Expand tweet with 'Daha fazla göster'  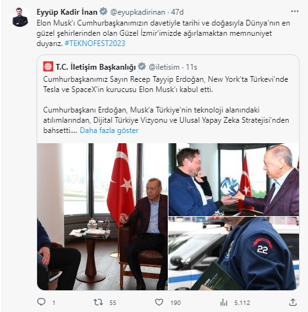[x=109, y=130]
